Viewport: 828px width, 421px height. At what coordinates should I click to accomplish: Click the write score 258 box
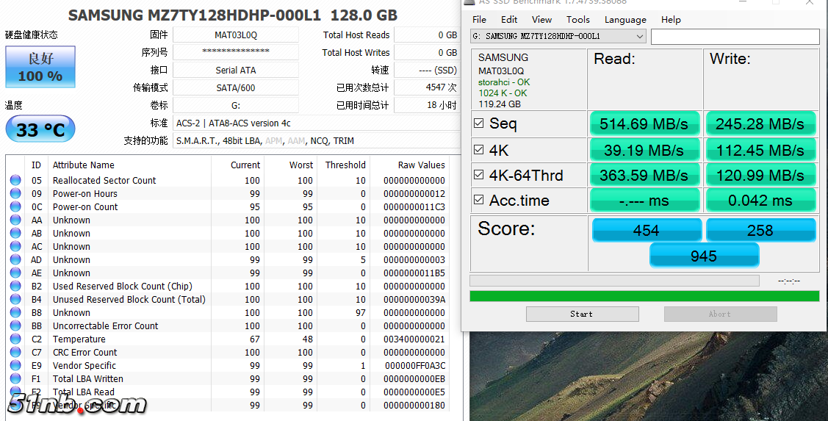pos(760,230)
